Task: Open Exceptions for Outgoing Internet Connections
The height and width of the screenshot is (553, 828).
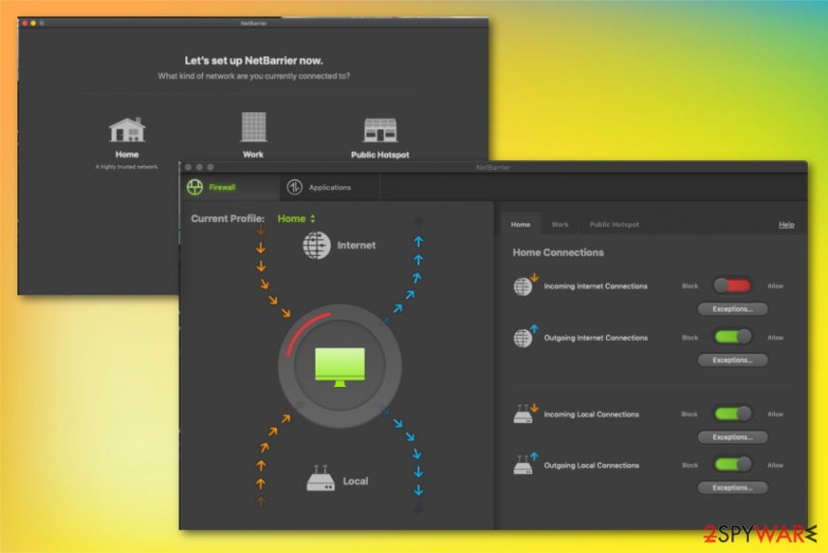Action: [732, 360]
